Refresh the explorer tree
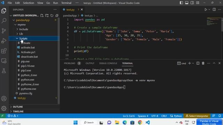The height and width of the screenshot is (125, 223). (52, 15)
